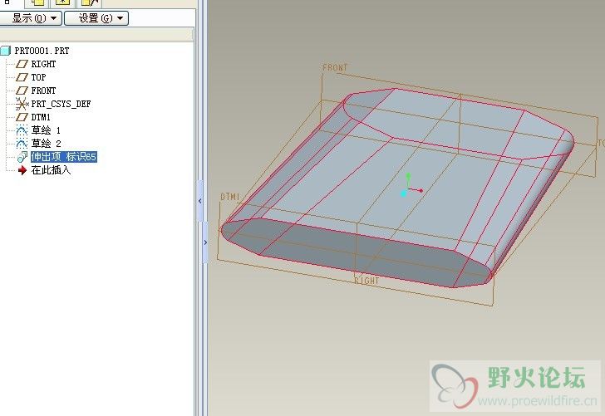Click the PRT0001.PRT part icon
The height and width of the screenshot is (416, 605).
(x=5, y=51)
